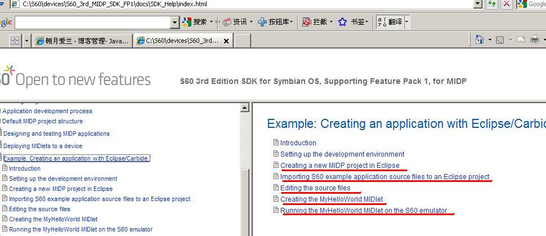Open Default MIDP project structure topic

pyautogui.click(x=42, y=121)
